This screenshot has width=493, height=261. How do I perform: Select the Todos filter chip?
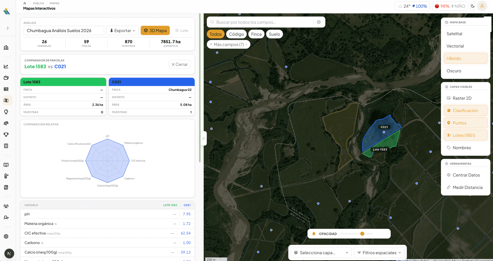click(x=216, y=34)
